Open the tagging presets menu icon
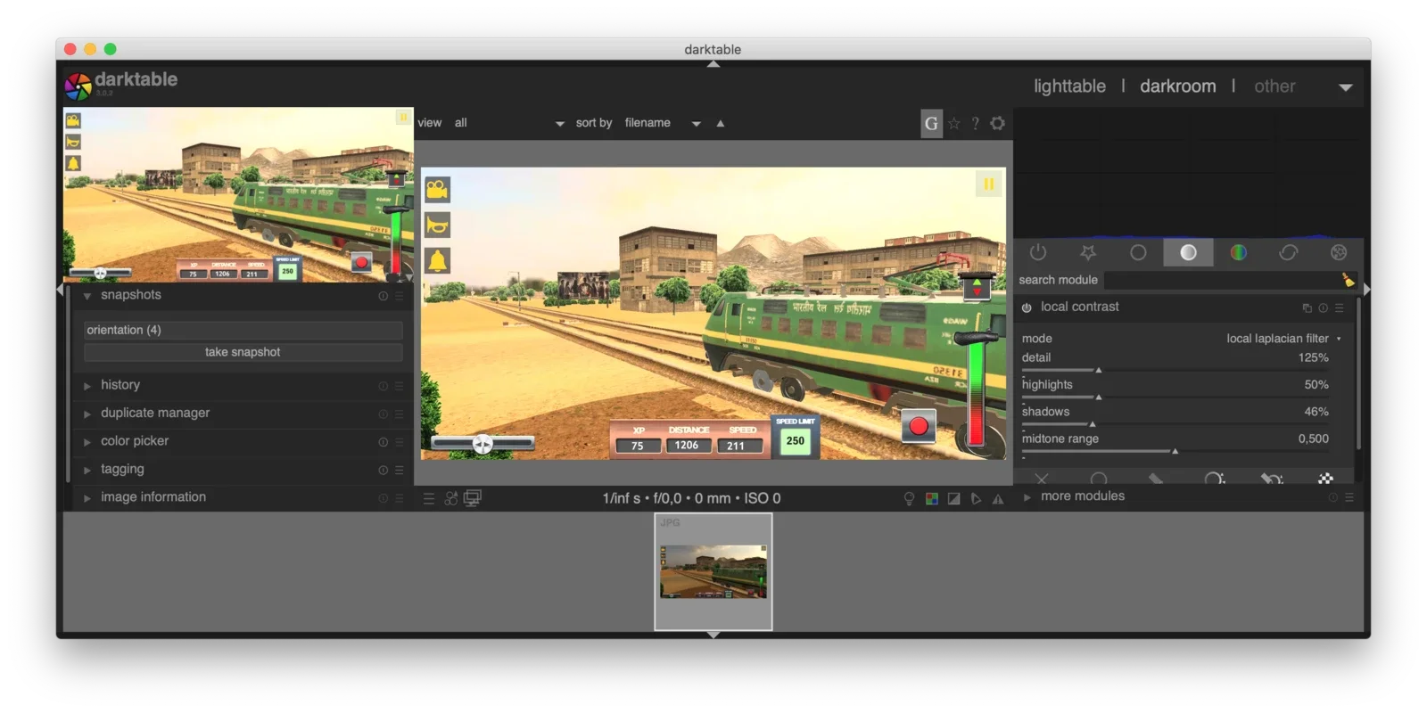 pos(399,470)
